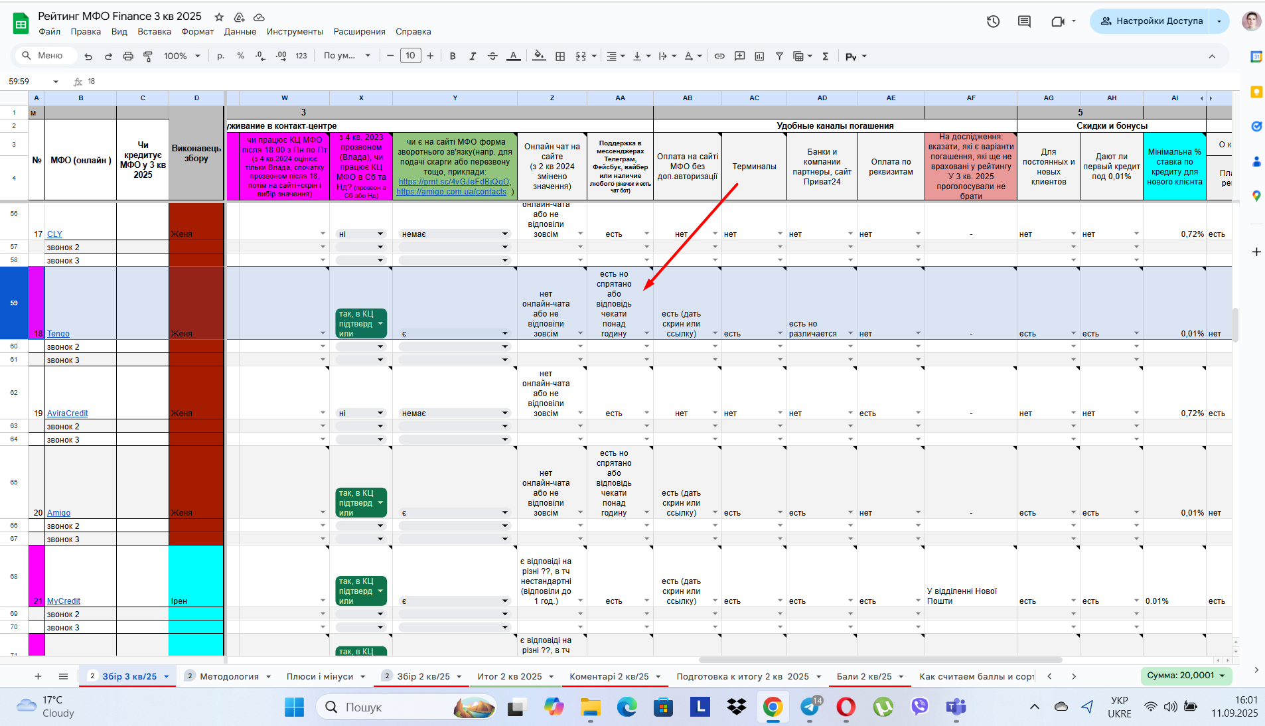Open version history clock icon

993,21
